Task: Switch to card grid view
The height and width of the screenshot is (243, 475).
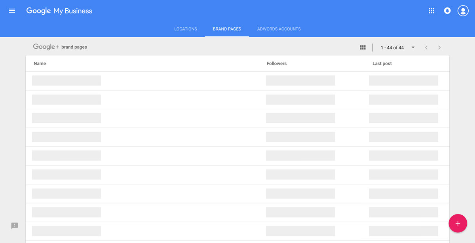Action: (x=363, y=47)
